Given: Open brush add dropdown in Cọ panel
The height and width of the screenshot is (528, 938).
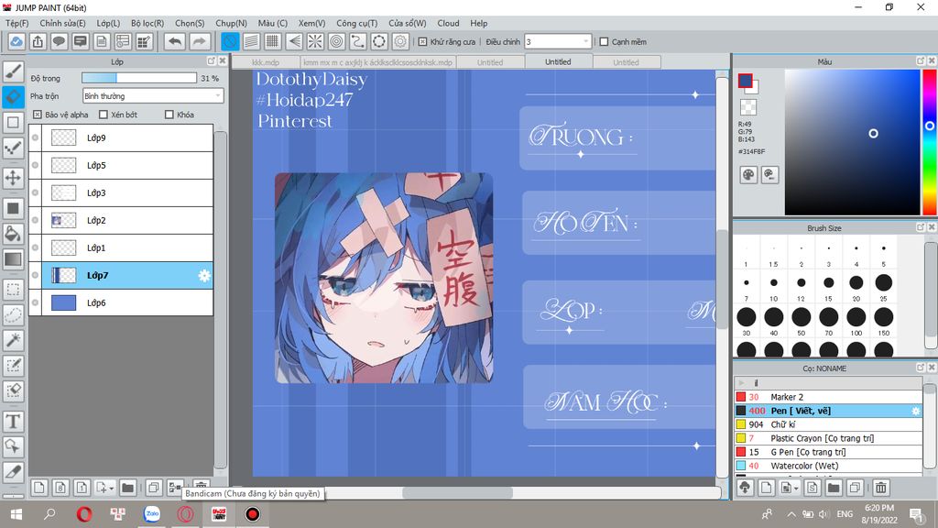Looking at the screenshot, I should (796, 489).
